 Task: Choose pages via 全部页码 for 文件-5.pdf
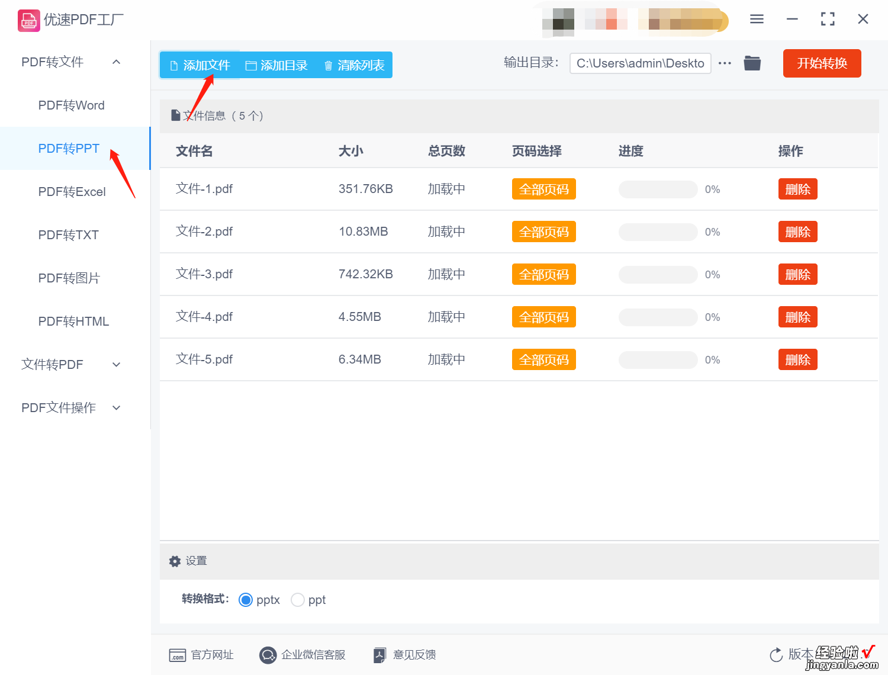click(x=543, y=360)
